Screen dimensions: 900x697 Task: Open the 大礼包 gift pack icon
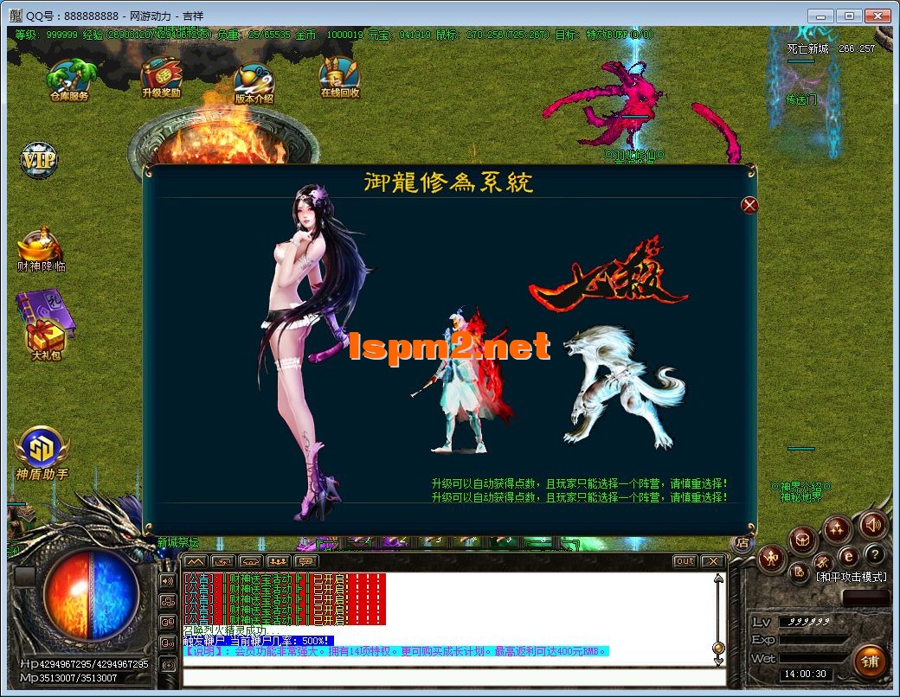pos(45,325)
